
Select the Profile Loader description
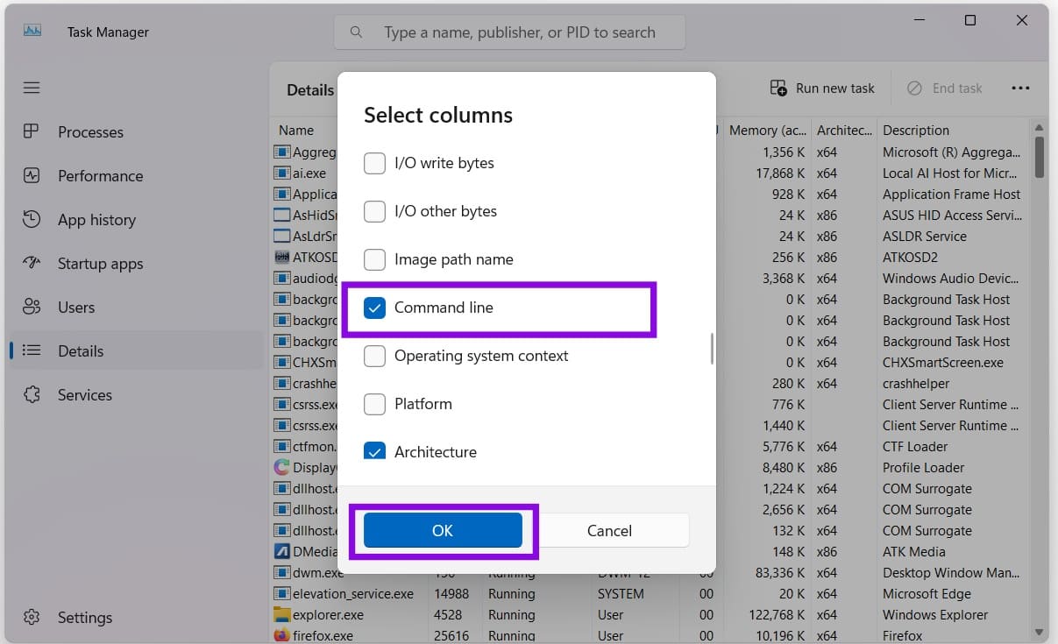[923, 468]
